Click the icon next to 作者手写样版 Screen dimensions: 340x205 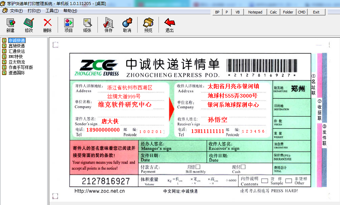[4, 67]
